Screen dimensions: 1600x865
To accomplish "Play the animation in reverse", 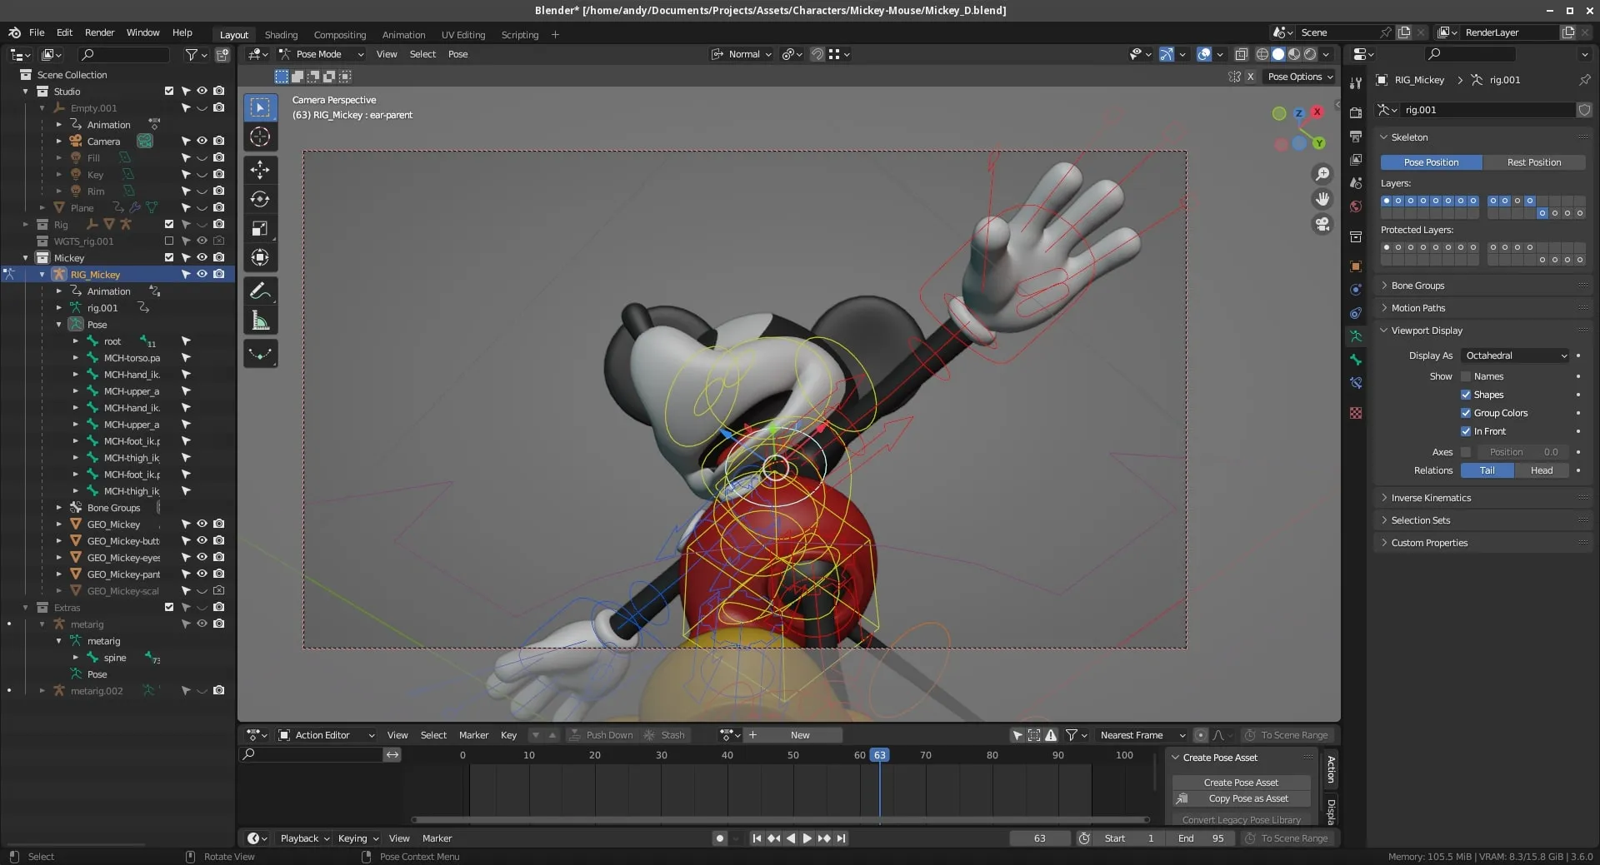I will coord(791,838).
